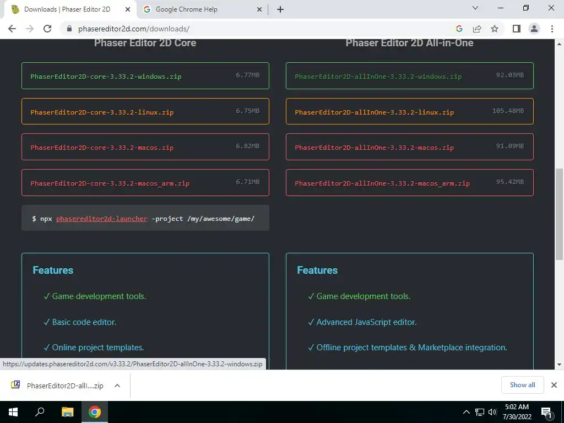
Task: Switch to the Google Chrome Help tab
Action: click(202, 9)
